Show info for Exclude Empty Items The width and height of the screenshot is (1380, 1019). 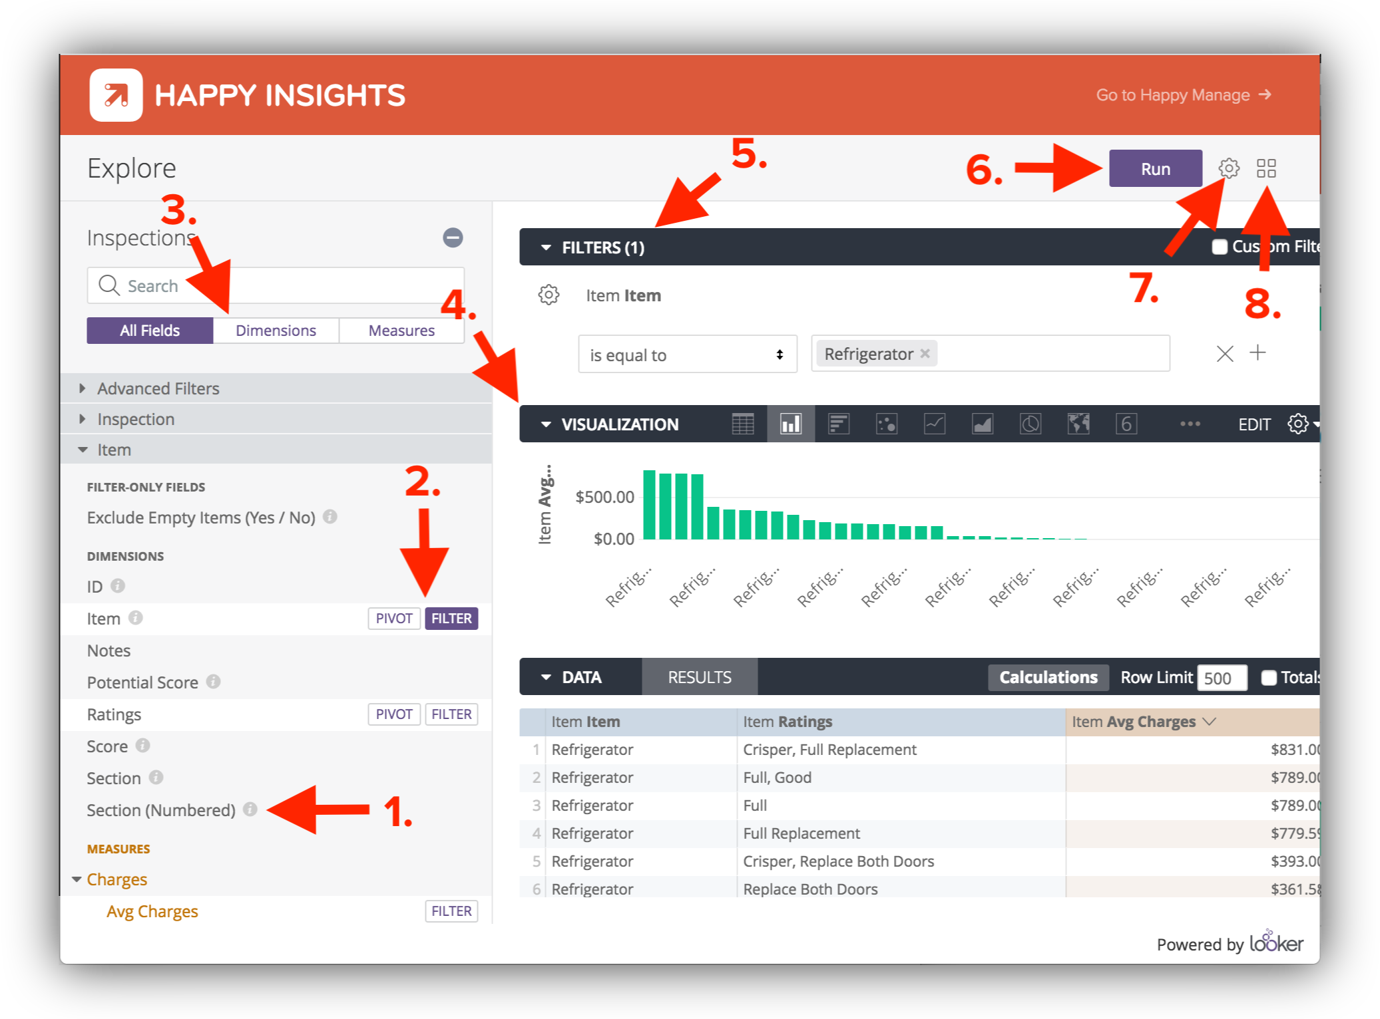click(x=330, y=516)
